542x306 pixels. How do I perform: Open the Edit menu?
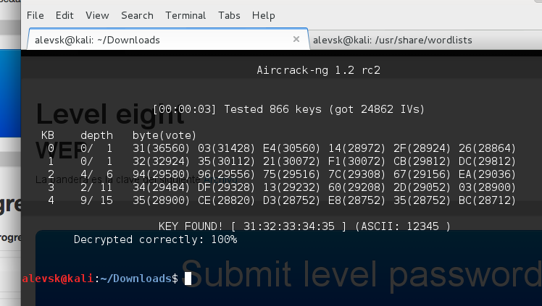click(x=64, y=15)
